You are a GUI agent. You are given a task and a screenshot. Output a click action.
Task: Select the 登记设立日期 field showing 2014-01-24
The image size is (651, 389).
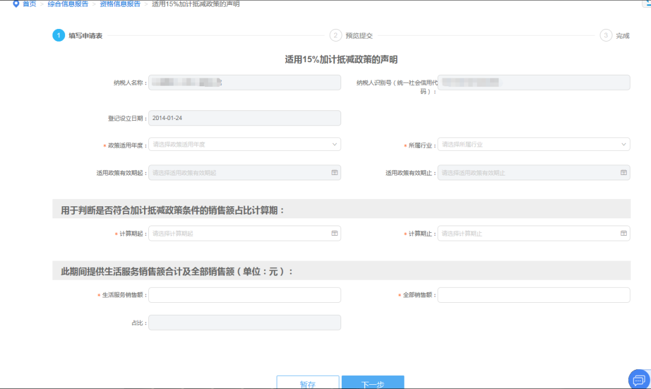click(x=244, y=118)
